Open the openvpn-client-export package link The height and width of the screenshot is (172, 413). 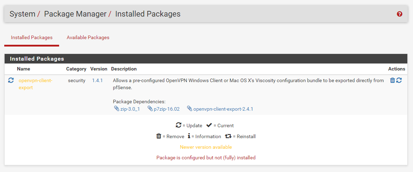coord(35,84)
